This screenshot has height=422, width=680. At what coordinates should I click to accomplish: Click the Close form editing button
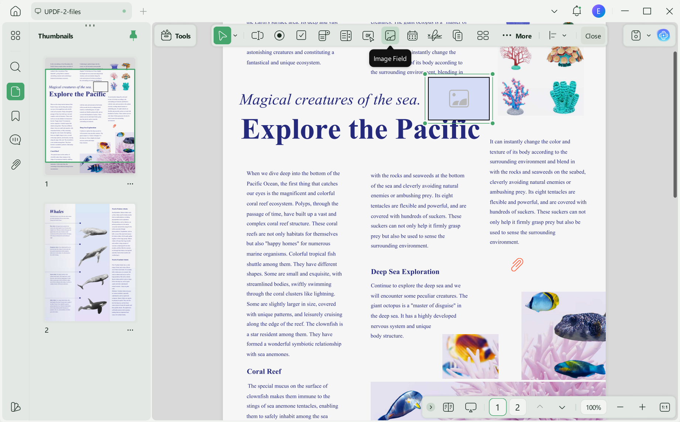click(593, 36)
